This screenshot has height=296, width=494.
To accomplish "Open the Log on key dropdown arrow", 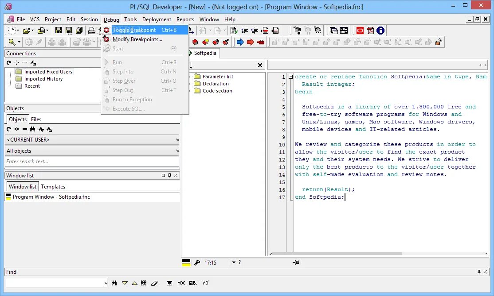I will pos(19,42).
